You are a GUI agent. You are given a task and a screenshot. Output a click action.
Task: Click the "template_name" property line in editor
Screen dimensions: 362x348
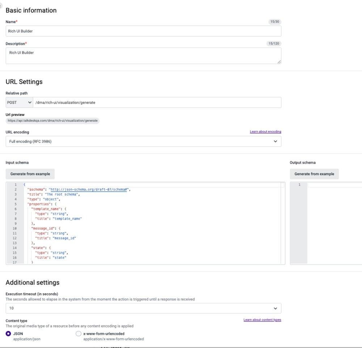click(49, 209)
